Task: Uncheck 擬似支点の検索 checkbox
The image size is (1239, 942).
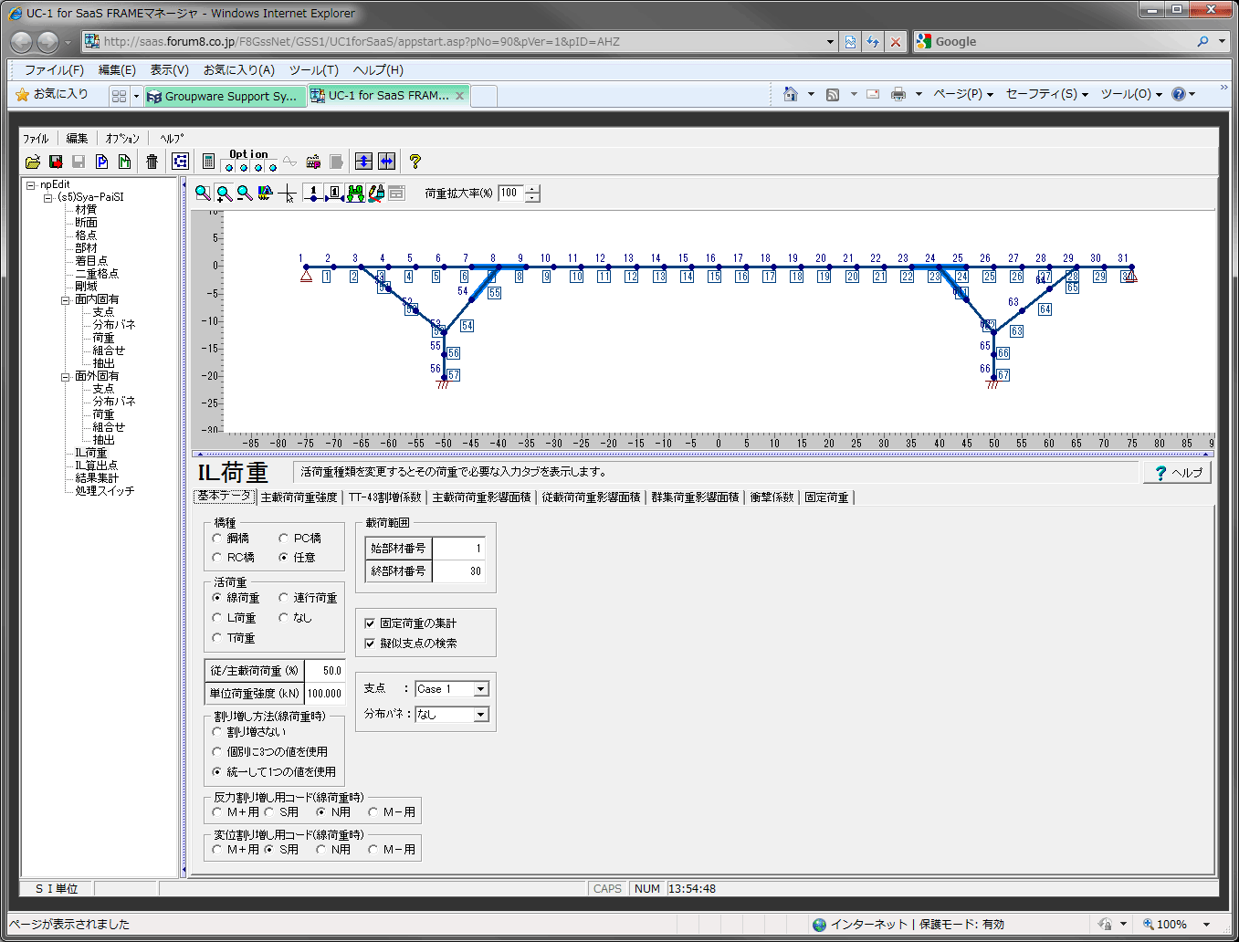Action: pos(370,644)
